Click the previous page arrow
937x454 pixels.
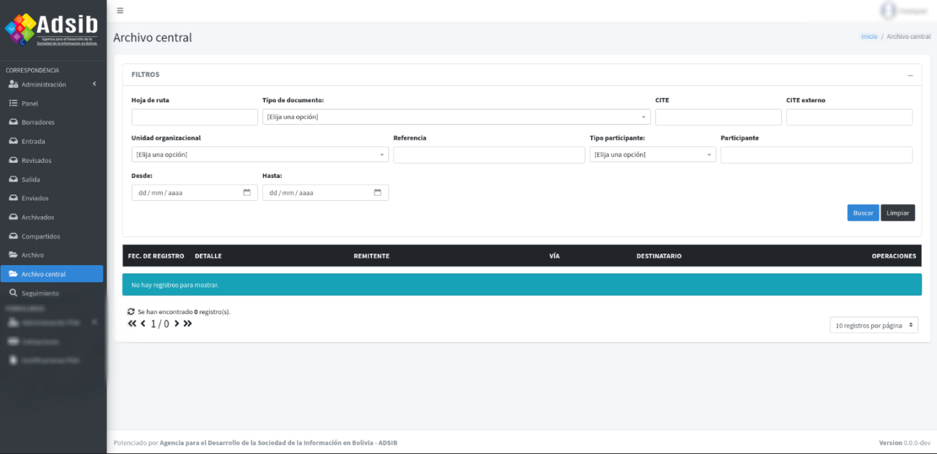[143, 324]
